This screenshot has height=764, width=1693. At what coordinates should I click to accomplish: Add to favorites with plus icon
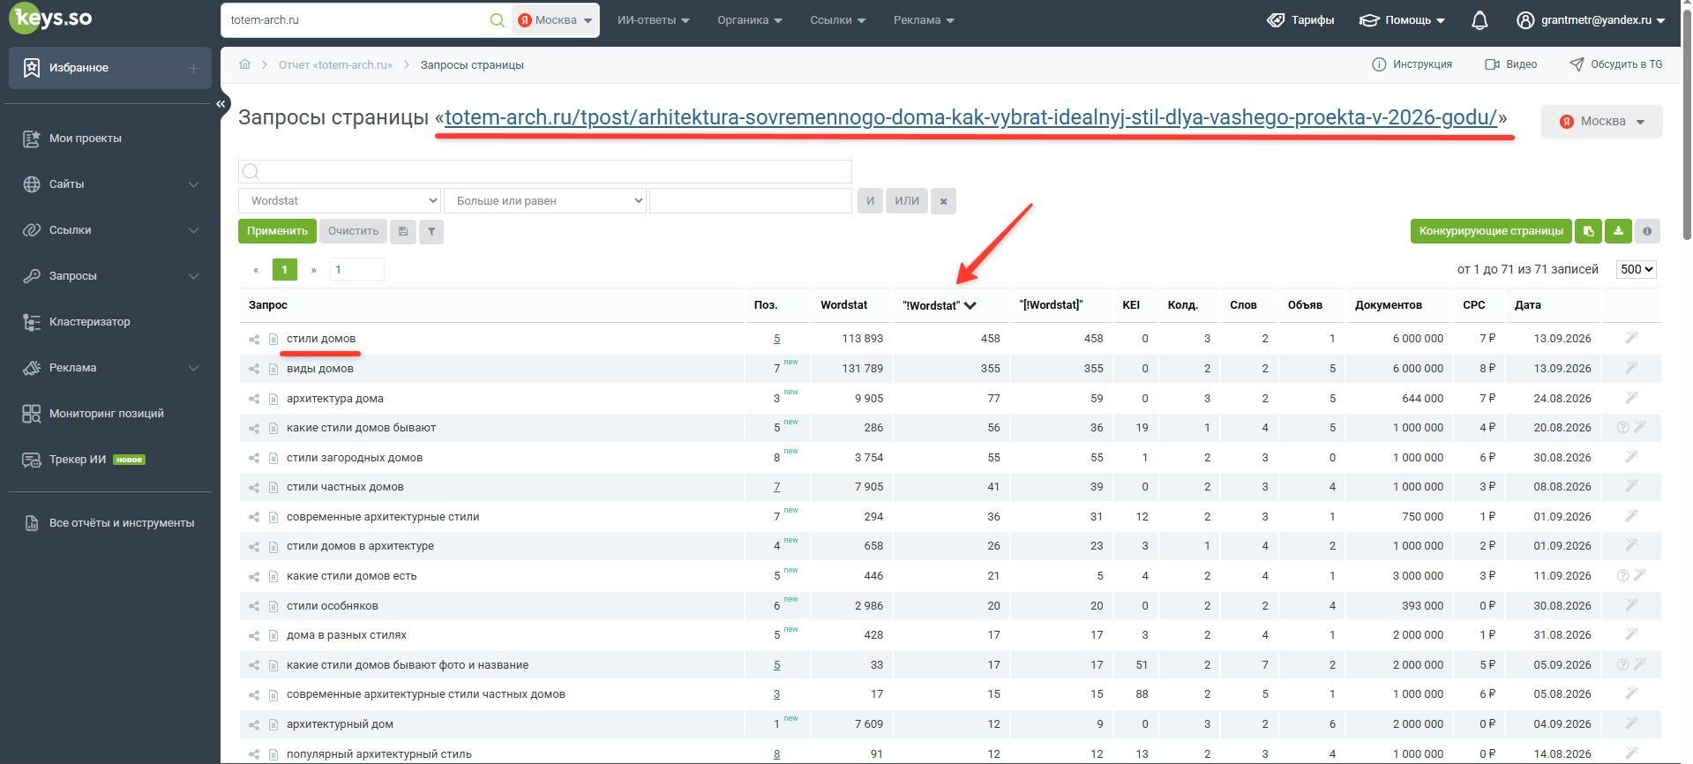click(193, 68)
